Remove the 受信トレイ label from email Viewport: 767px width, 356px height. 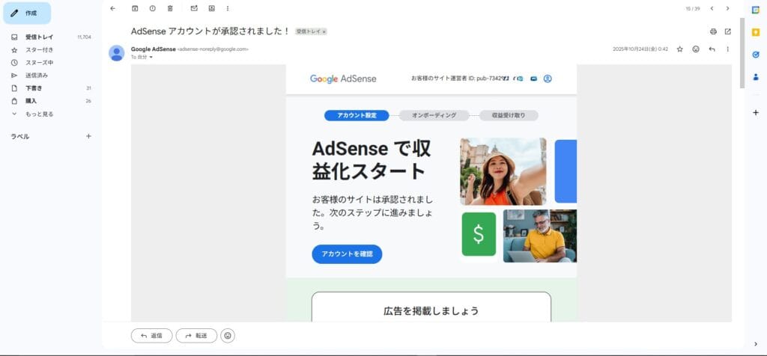[x=324, y=31]
